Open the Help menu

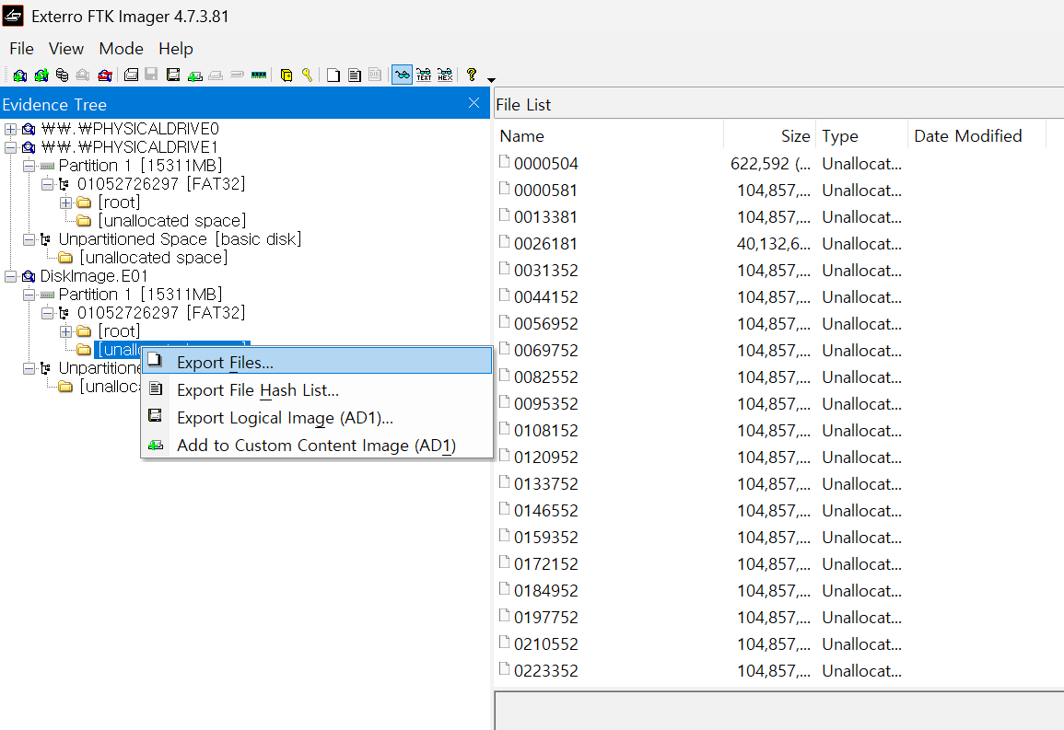click(x=176, y=49)
